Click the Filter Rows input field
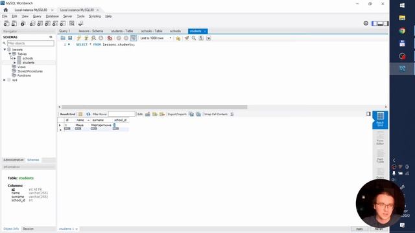 [x=122, y=114]
